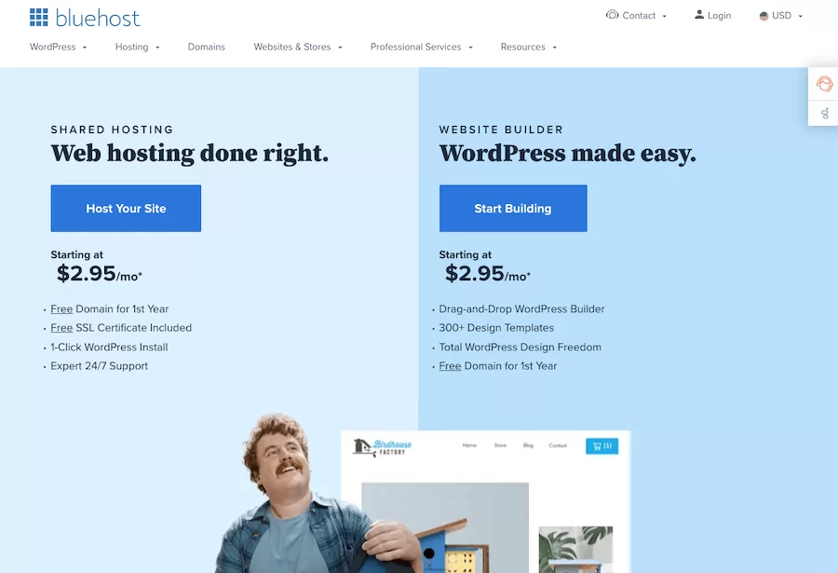
Task: Click the US flag currency icon
Action: click(x=764, y=16)
